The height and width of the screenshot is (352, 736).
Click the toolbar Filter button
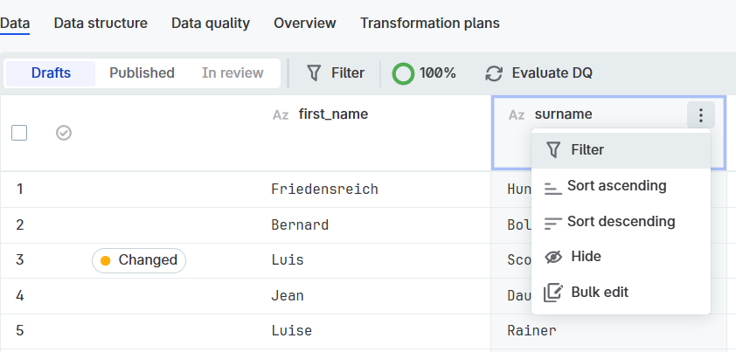click(x=335, y=73)
